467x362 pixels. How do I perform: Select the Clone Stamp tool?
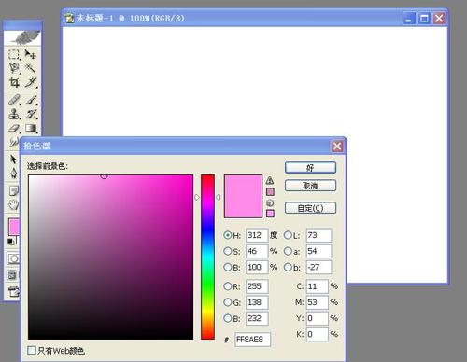coord(14,114)
